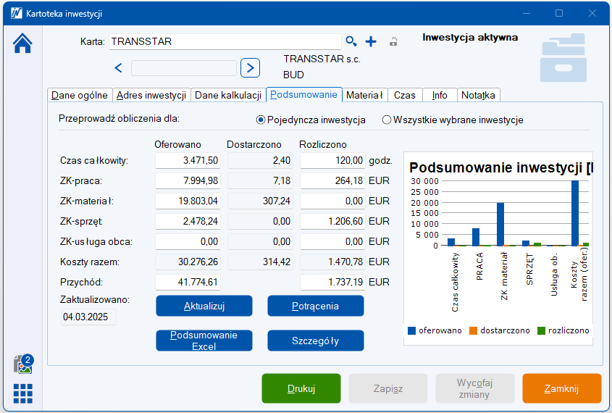Click the green Drukuj button
This screenshot has height=413, width=612.
point(301,388)
